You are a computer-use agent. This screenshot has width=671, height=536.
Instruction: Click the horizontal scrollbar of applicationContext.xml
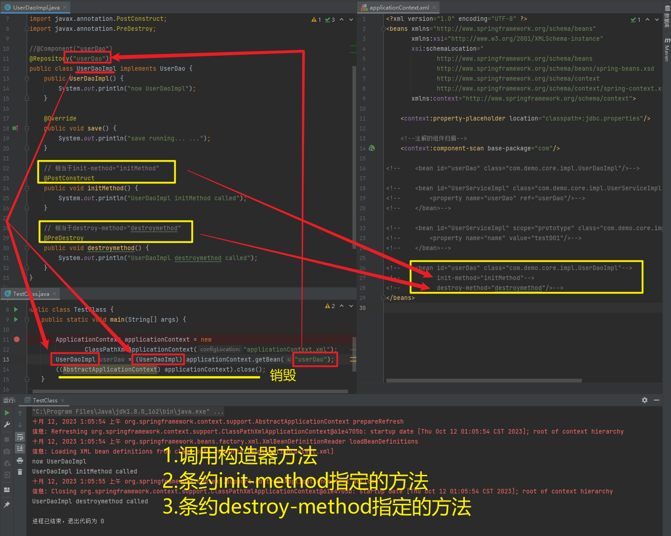tap(483, 381)
